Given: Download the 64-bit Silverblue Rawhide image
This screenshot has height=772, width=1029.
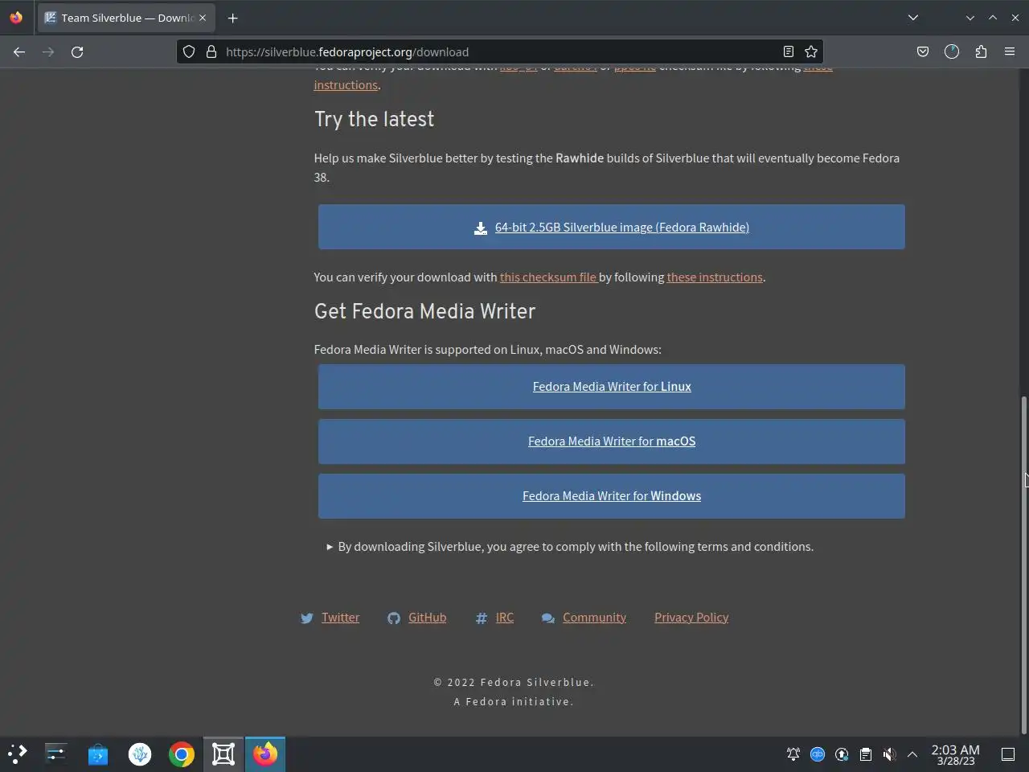Looking at the screenshot, I should click(612, 227).
